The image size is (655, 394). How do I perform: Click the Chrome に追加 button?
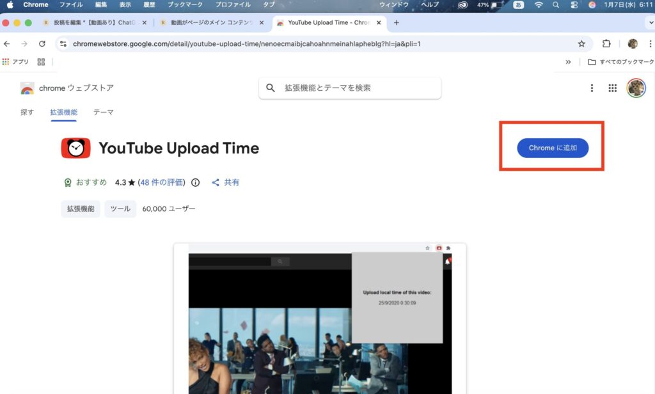(553, 148)
